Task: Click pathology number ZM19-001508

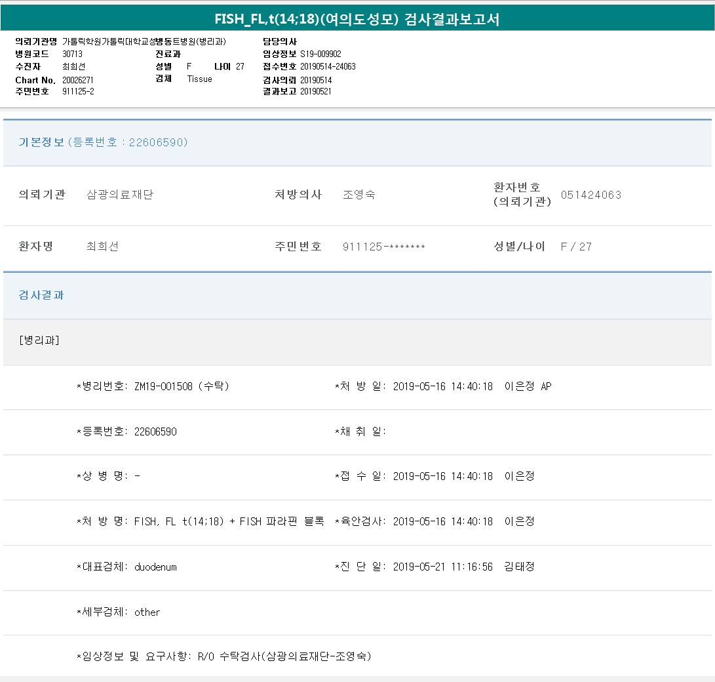Action: pyautogui.click(x=163, y=386)
